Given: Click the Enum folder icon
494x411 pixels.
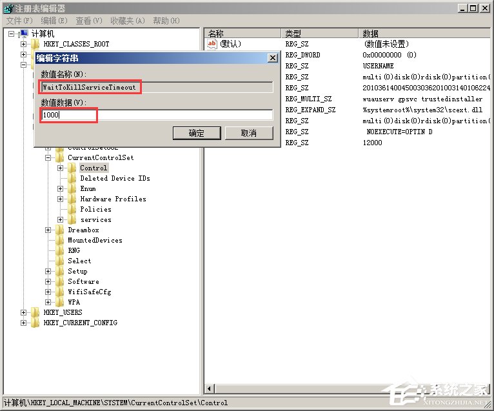Looking at the screenshot, I should 72,188.
